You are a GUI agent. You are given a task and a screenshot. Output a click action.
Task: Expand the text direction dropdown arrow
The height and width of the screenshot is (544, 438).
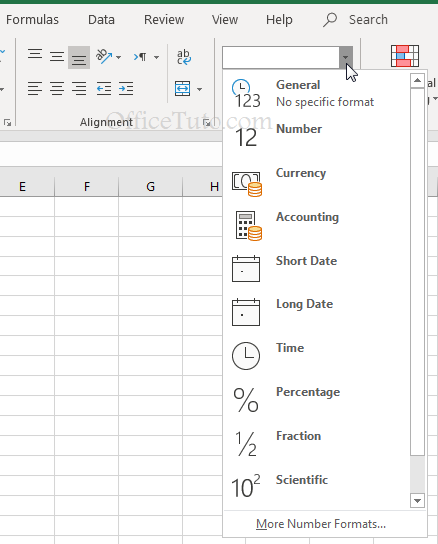(x=156, y=57)
